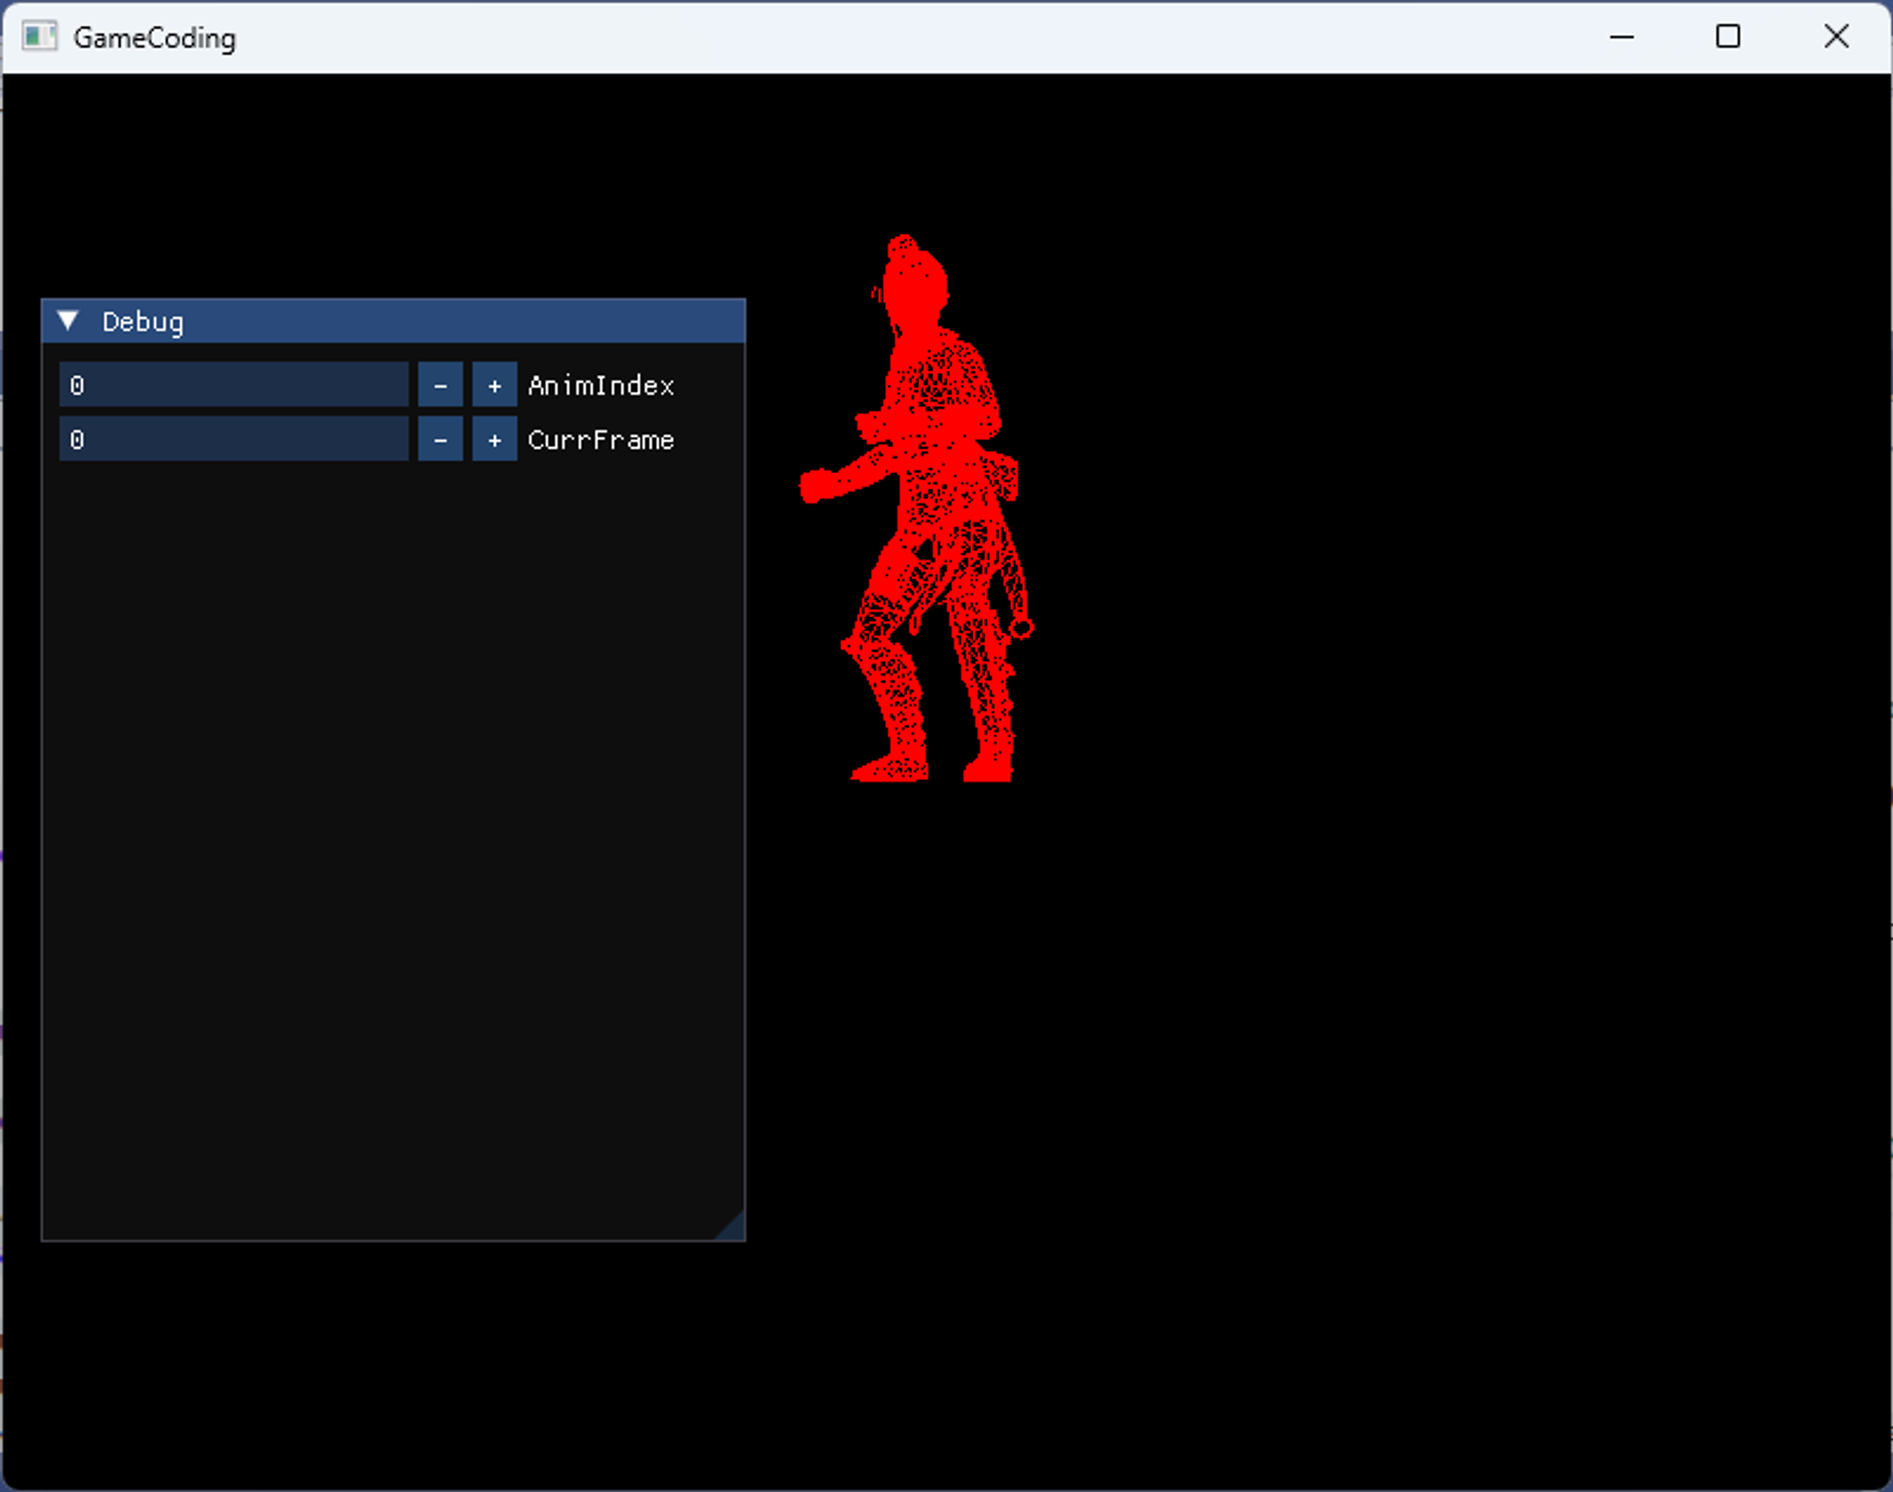Maximize the GameCoding window

[1727, 37]
